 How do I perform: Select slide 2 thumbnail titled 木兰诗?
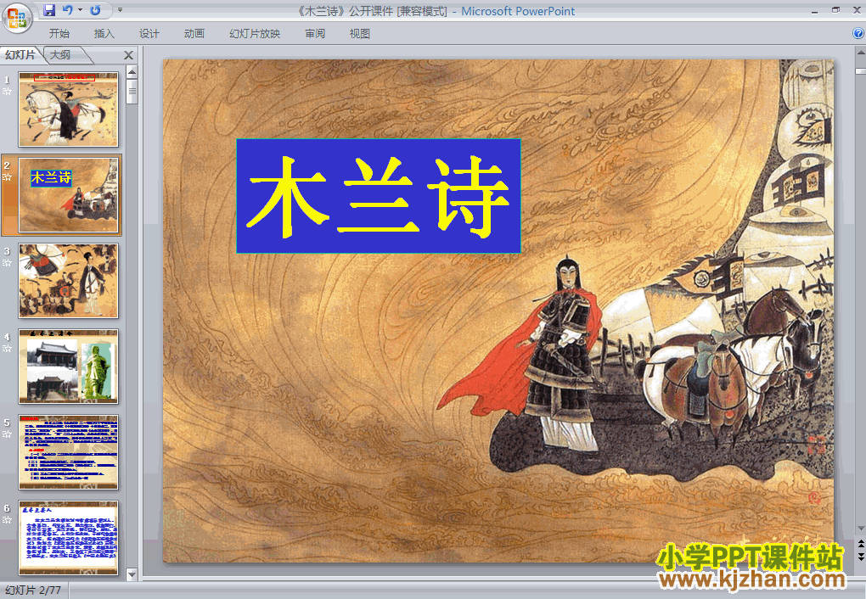tap(69, 195)
